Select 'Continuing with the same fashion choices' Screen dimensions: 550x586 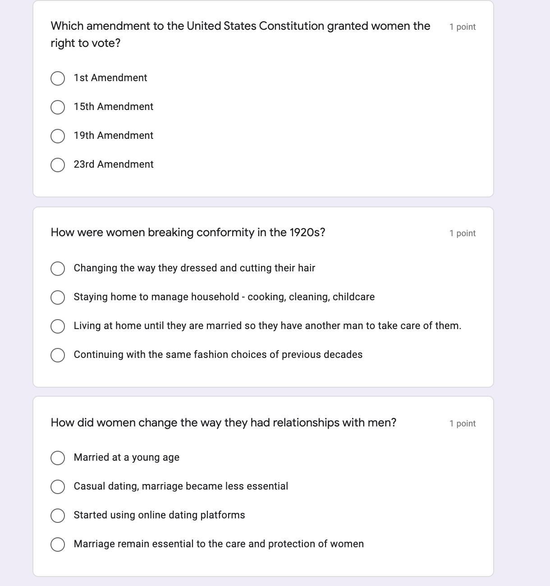pyautogui.click(x=58, y=355)
